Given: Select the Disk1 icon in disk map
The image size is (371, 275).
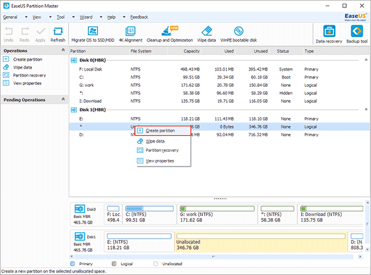Looking at the screenshot, I should pyautogui.click(x=80, y=237).
